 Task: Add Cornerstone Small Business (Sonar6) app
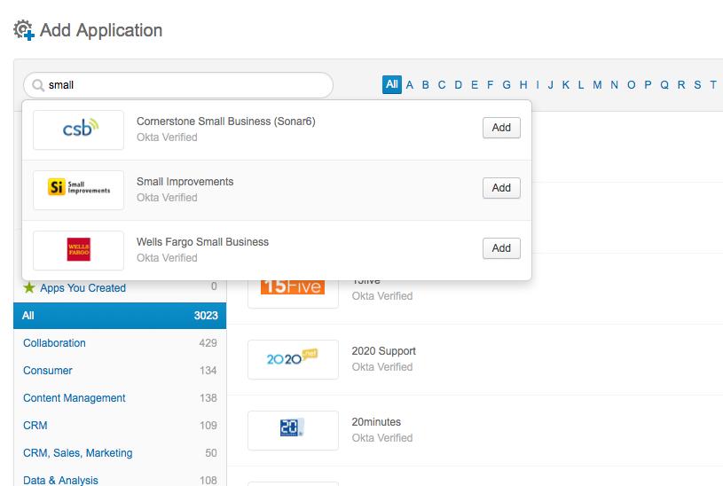coord(501,128)
